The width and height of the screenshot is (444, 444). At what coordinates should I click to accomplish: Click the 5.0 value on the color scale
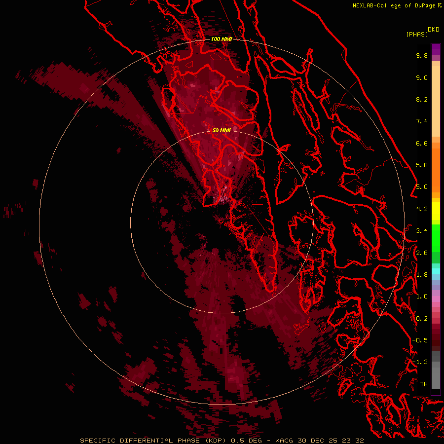point(422,187)
